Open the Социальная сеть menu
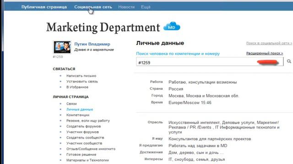Screen dimensions: 293x164 click(93, 7)
